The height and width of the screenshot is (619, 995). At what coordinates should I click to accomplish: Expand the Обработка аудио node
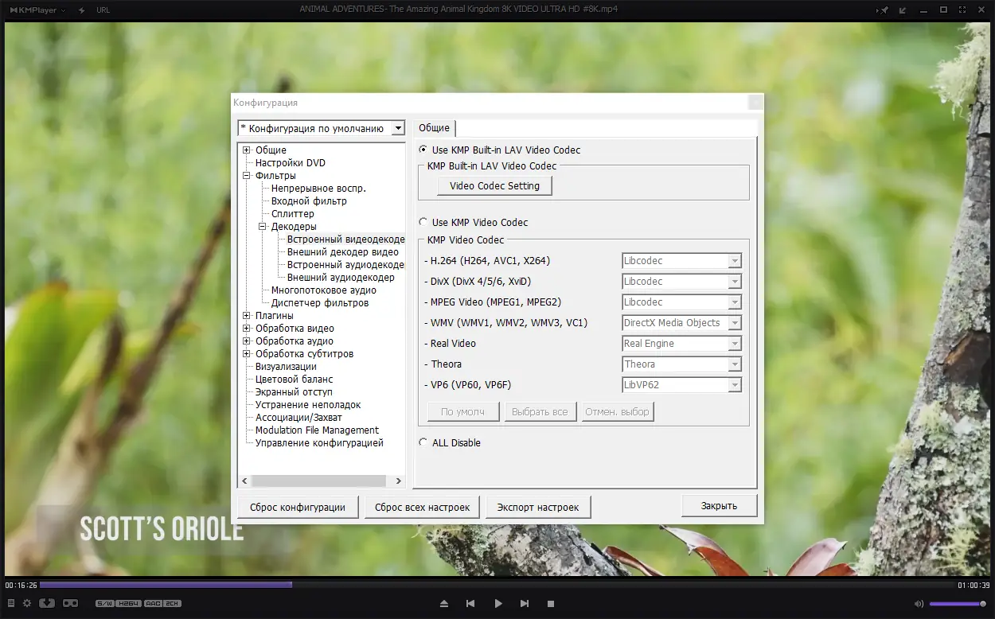247,341
